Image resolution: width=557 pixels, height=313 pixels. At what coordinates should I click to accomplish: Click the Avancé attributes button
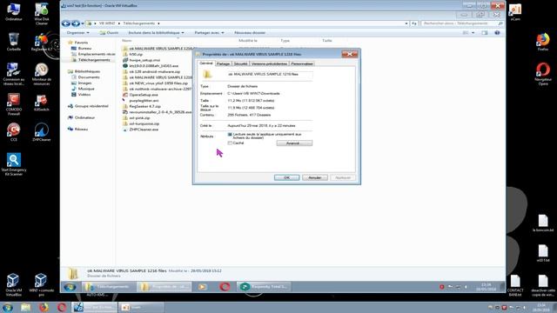tap(294, 143)
